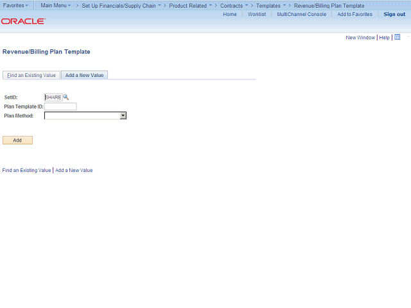Open MultiChannel Console link
This screenshot has width=411, height=308.
pos(302,14)
